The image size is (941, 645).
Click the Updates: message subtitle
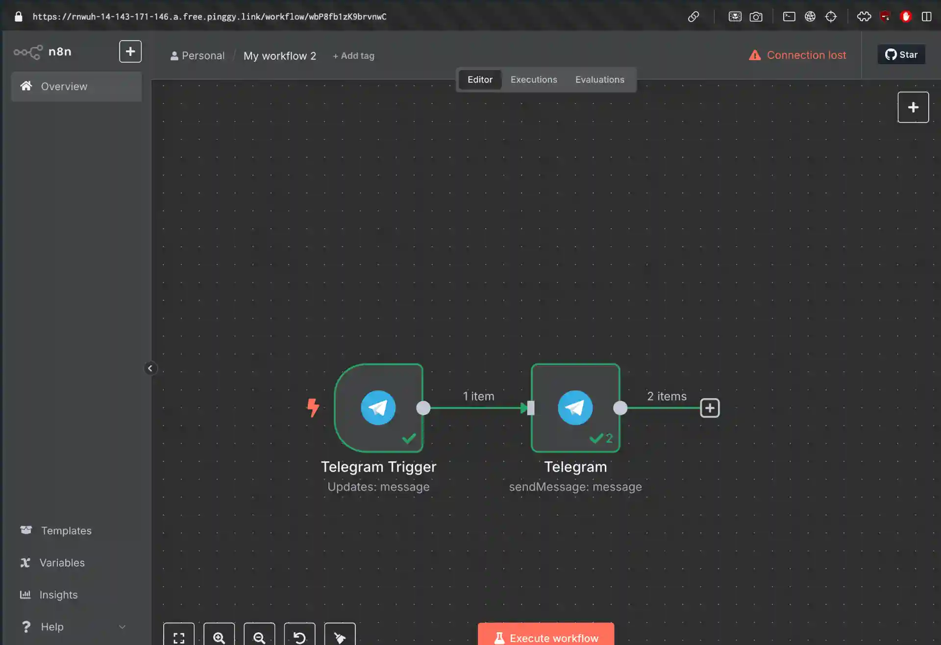point(378,487)
